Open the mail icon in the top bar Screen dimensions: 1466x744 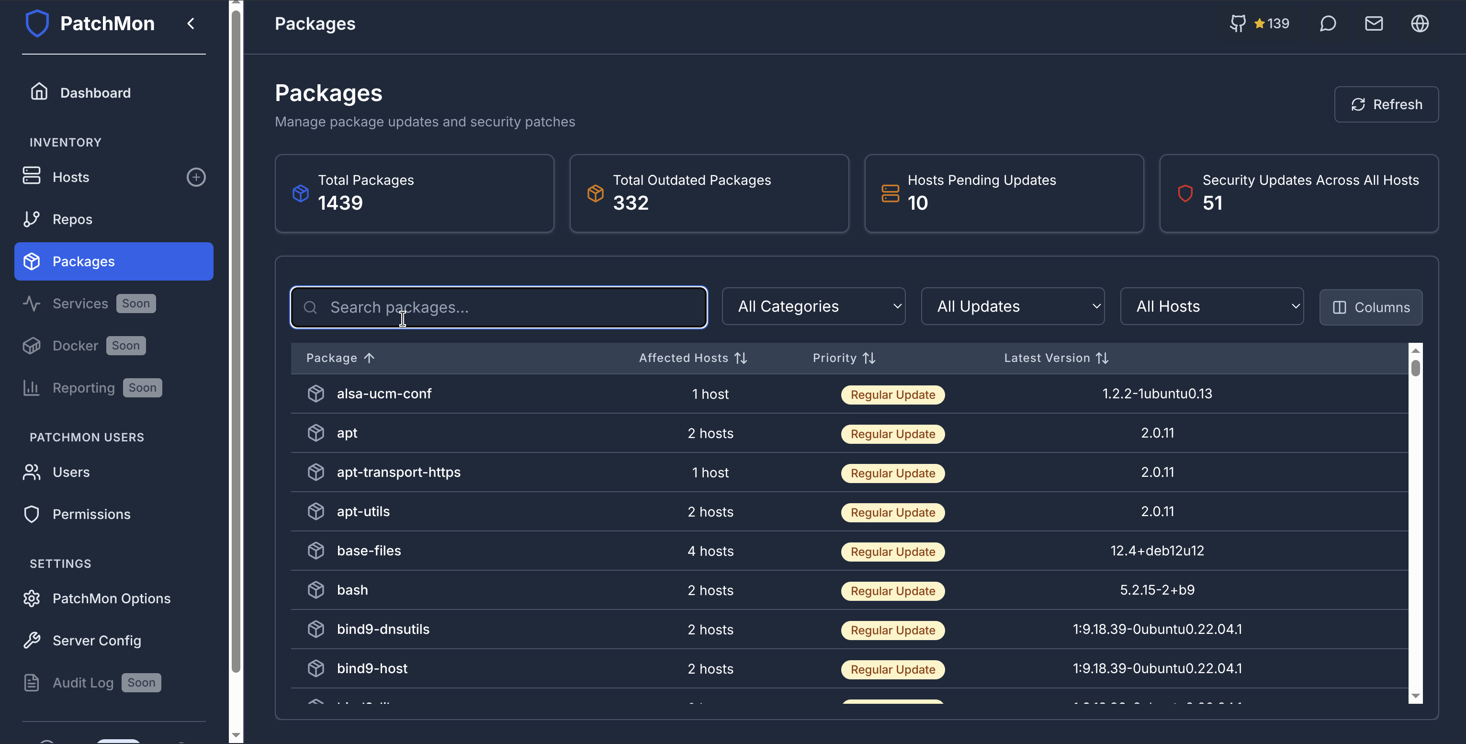(x=1374, y=23)
